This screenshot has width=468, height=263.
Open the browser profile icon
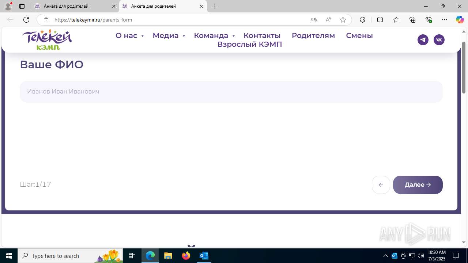point(8,6)
